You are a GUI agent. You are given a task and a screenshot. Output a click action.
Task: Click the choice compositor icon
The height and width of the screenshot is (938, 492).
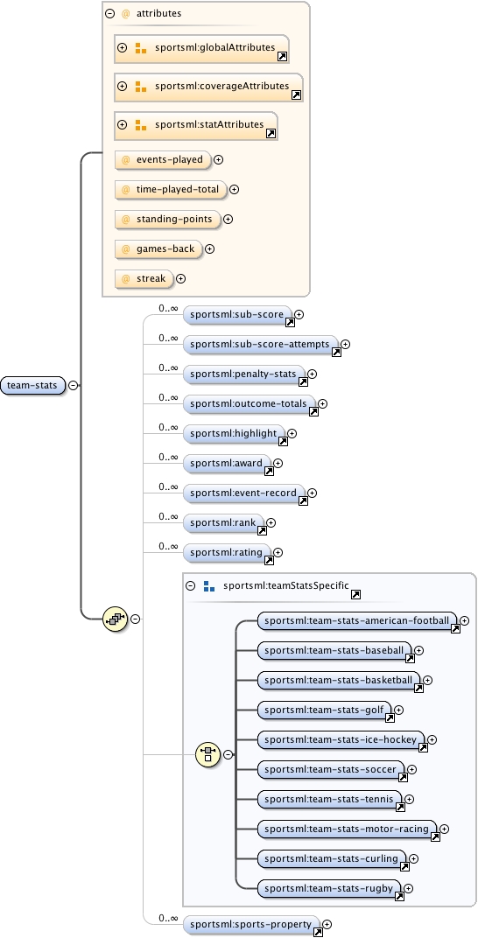coord(207,755)
